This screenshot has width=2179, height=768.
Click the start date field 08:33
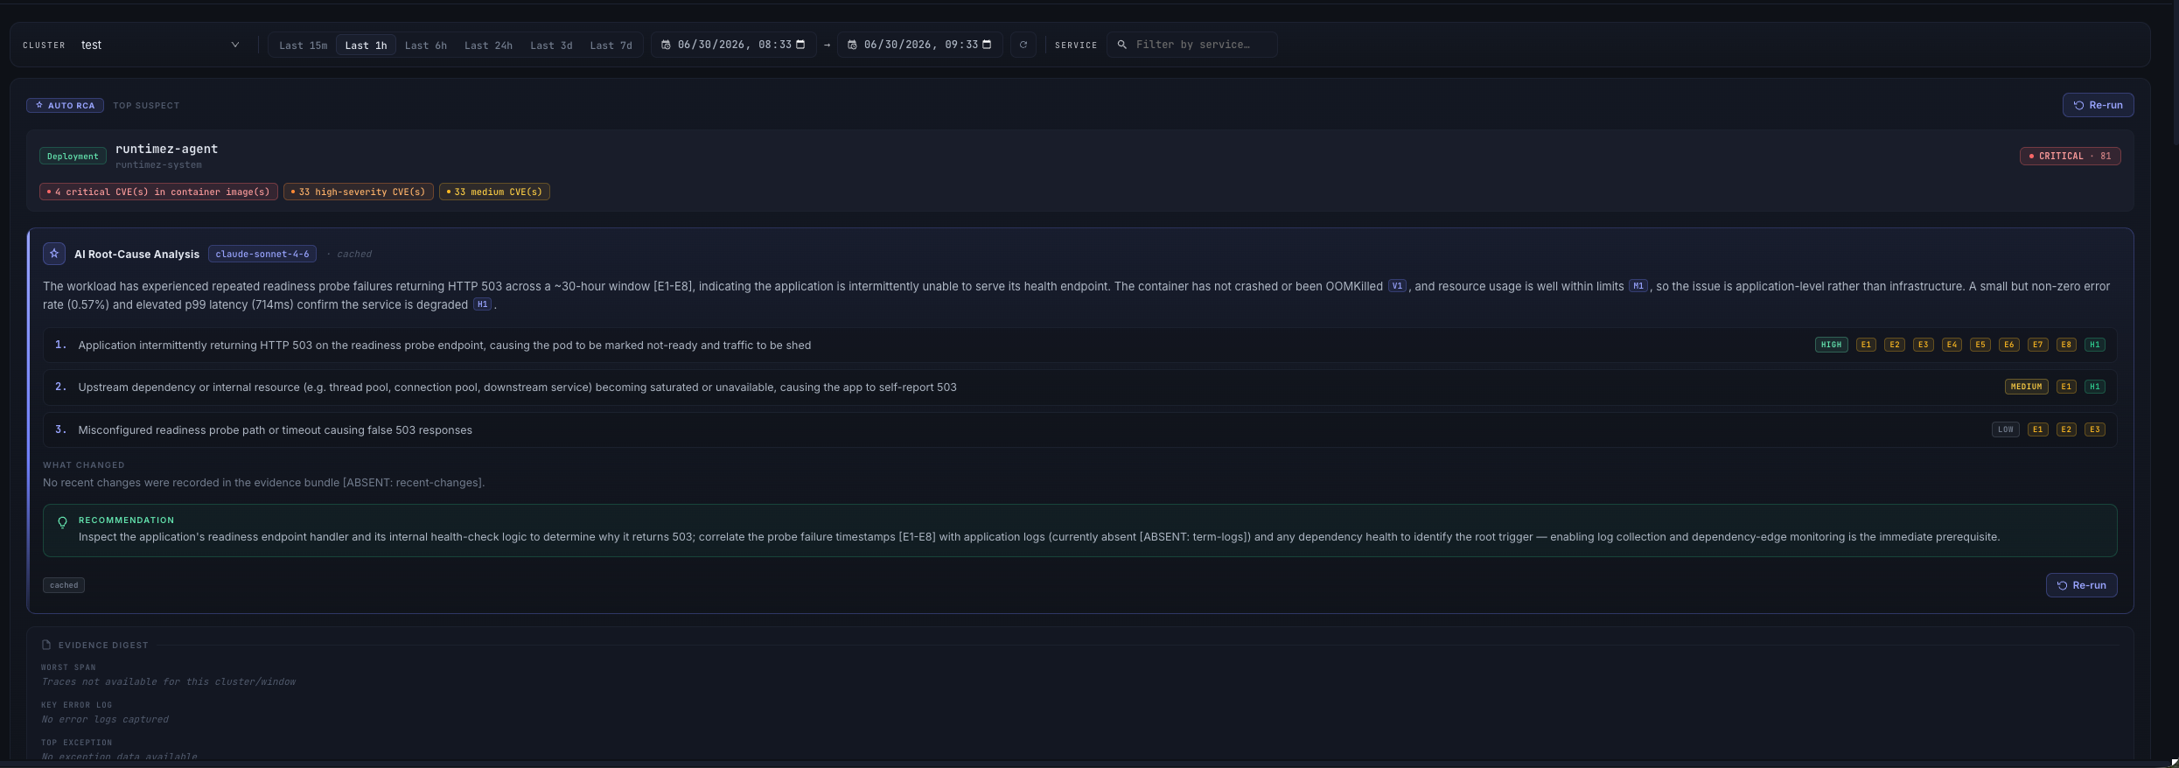tap(733, 45)
